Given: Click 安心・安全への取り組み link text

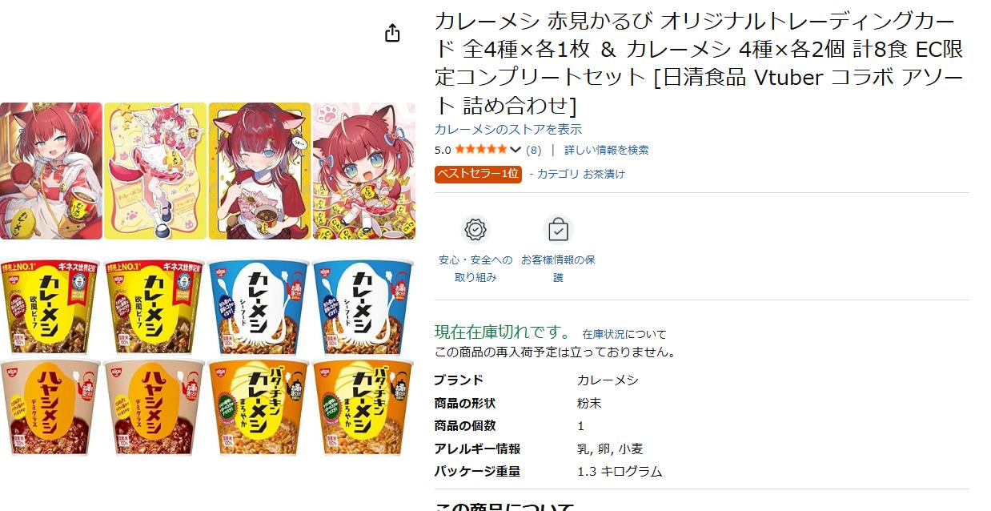Looking at the screenshot, I should point(476,268).
